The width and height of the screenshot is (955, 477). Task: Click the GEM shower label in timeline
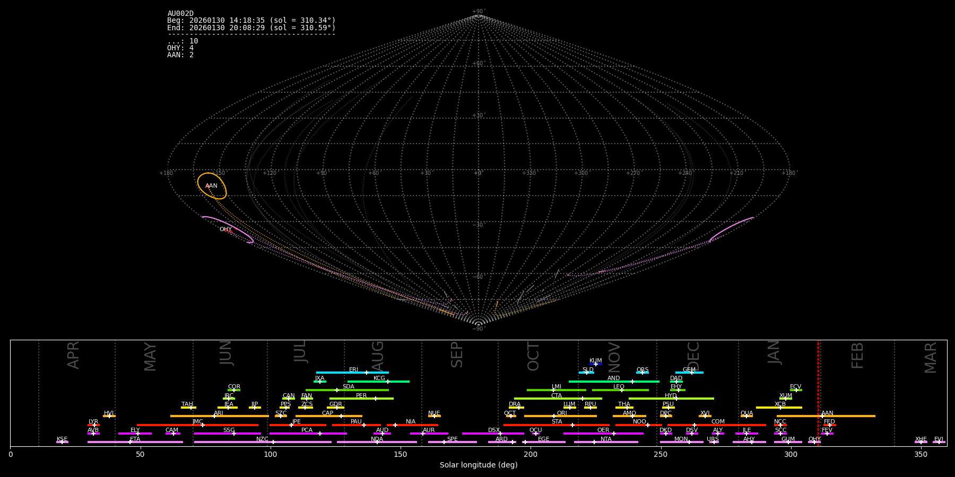point(689,370)
